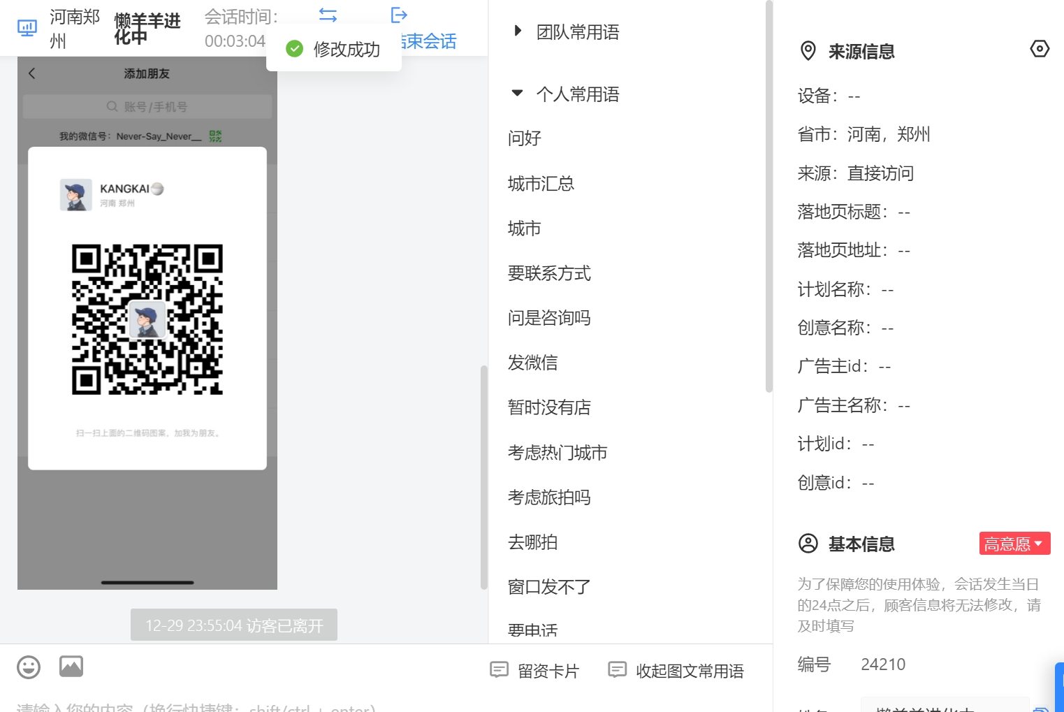Click the 来源: 直接访问 row
Screen dimensions: 1064x712
[856, 173]
